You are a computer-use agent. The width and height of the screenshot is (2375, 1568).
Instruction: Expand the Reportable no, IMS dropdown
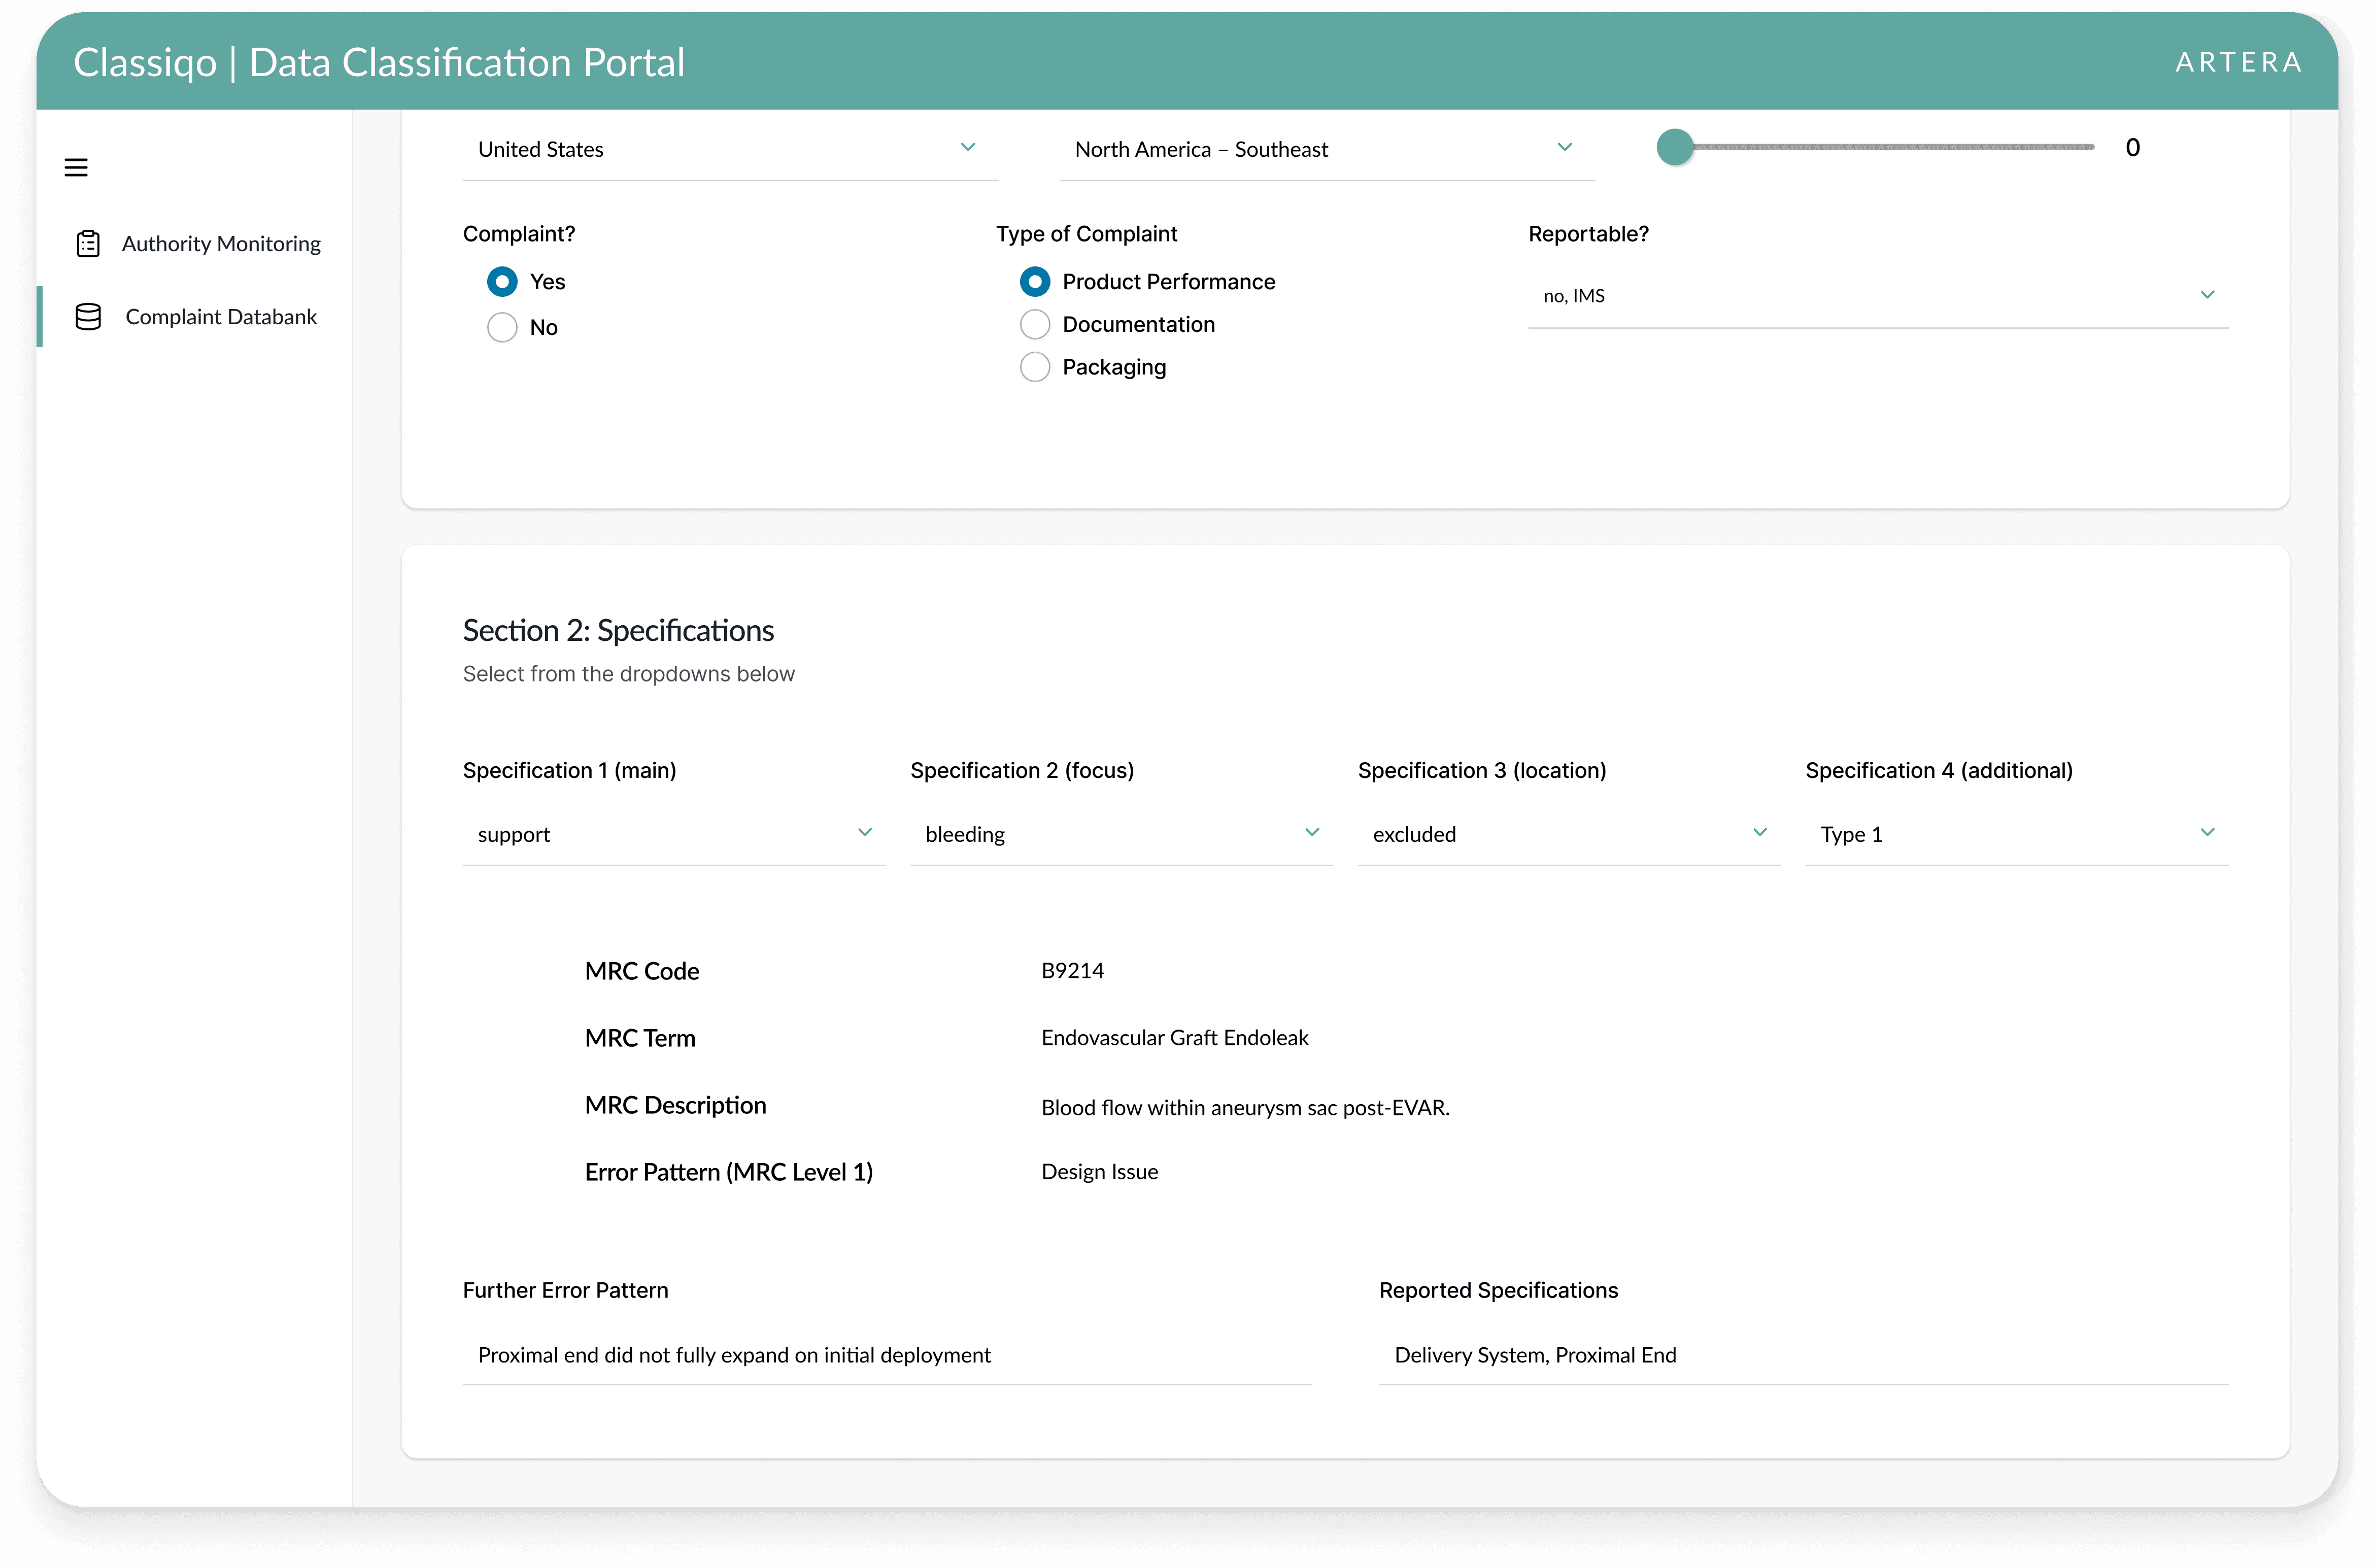point(1876,296)
